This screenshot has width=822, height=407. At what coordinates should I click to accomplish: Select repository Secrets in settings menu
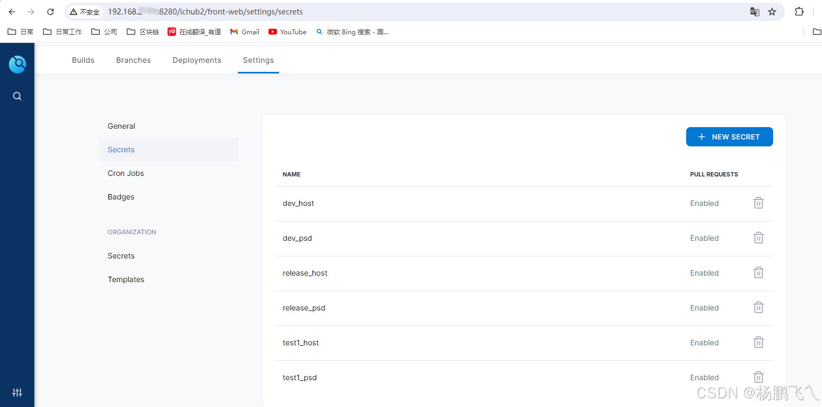[x=169, y=150]
